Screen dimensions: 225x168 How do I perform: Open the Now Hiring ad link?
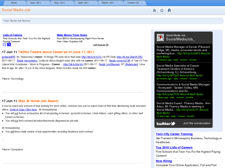[164, 161]
